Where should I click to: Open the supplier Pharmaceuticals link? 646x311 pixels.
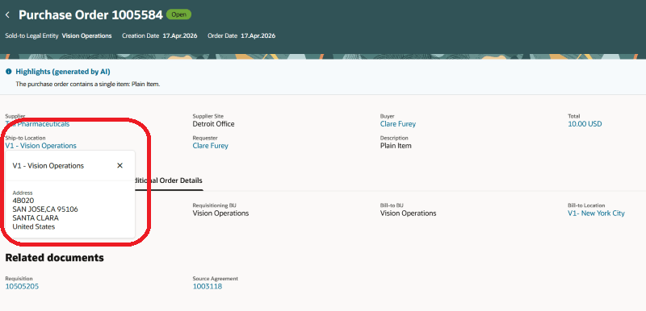point(37,124)
